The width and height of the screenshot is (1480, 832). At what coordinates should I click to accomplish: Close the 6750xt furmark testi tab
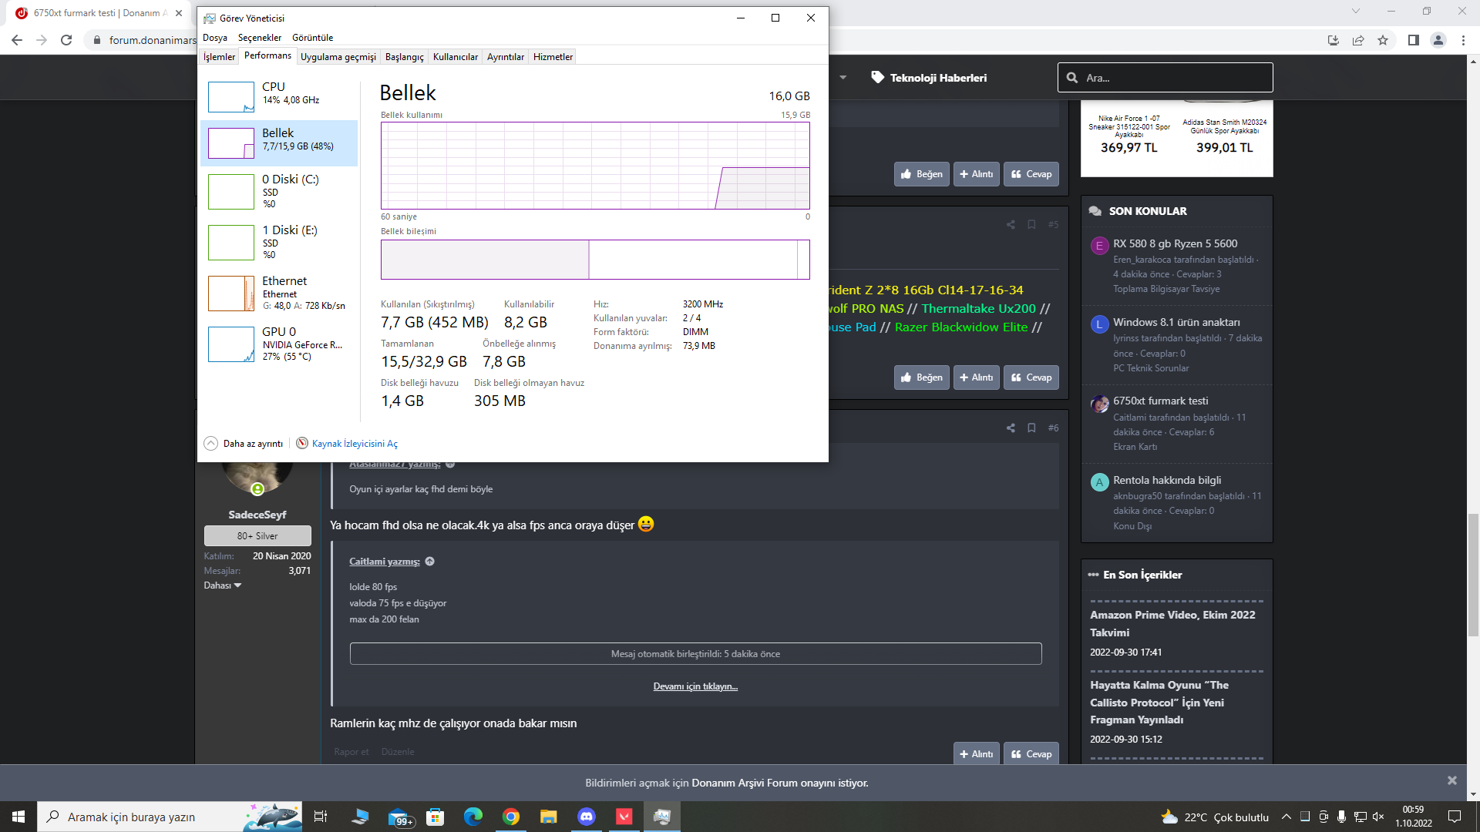(x=178, y=13)
